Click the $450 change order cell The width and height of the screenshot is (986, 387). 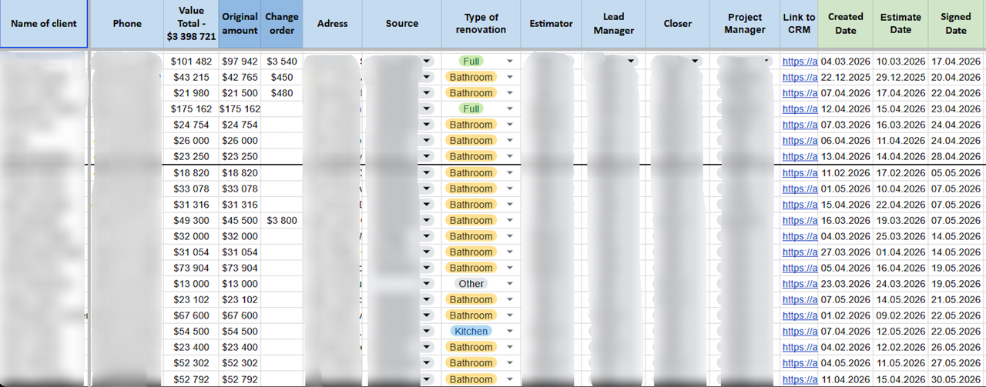282,78
